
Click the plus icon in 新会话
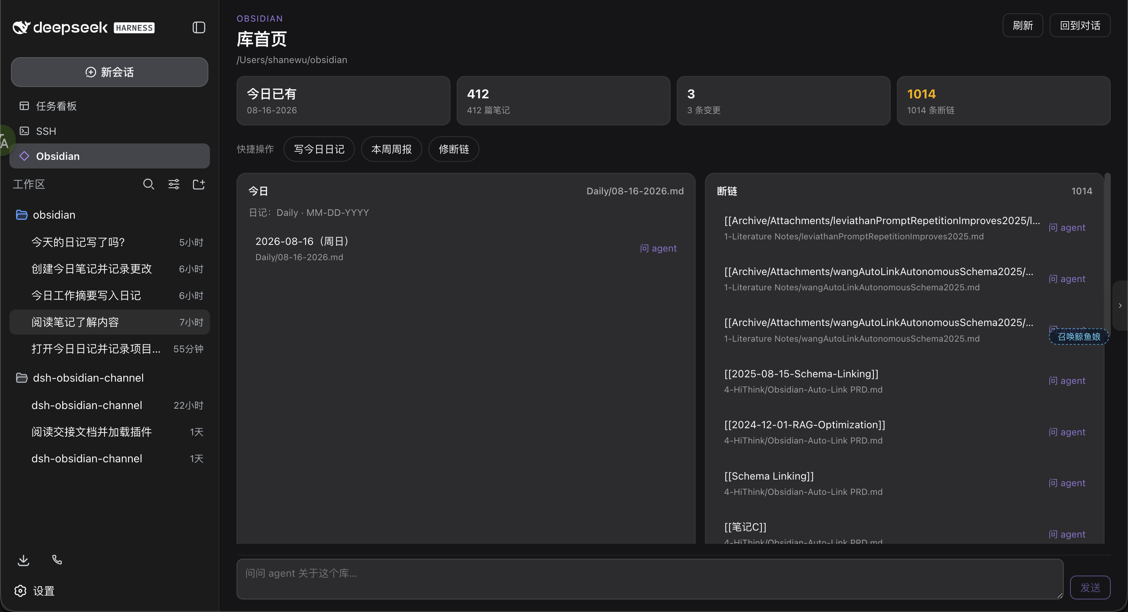[90, 72]
